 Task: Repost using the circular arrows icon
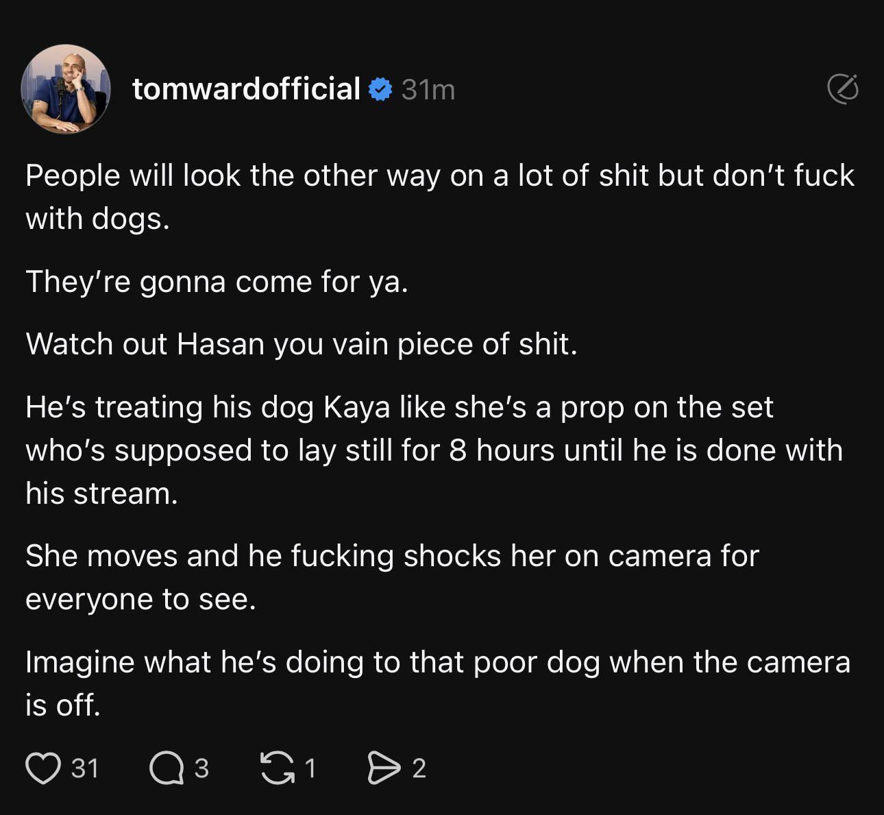[x=277, y=768]
